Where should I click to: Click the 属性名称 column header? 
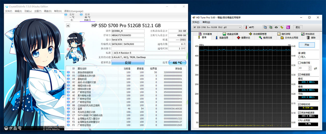[82, 69]
